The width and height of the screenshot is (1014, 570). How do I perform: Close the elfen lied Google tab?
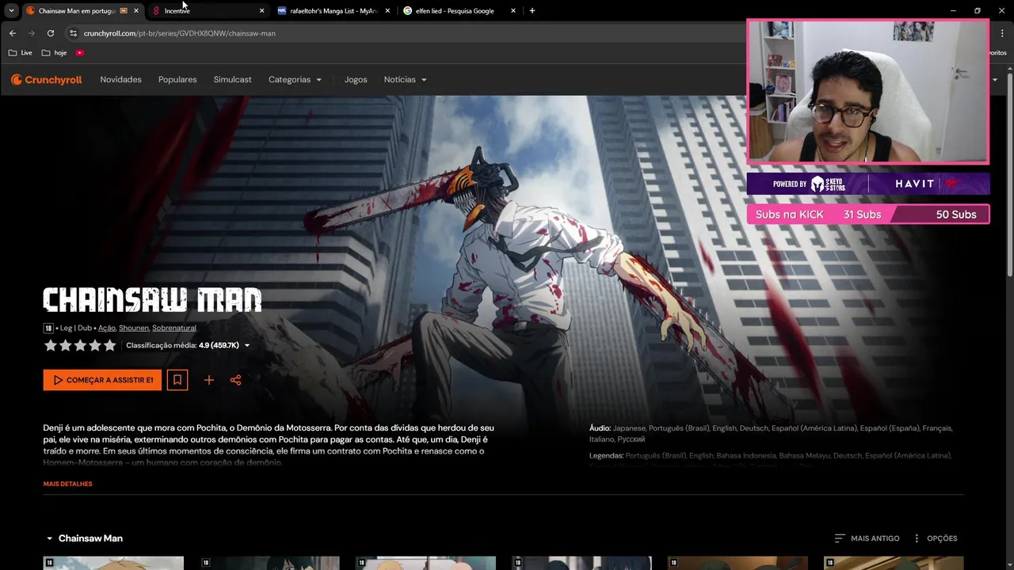tap(513, 10)
